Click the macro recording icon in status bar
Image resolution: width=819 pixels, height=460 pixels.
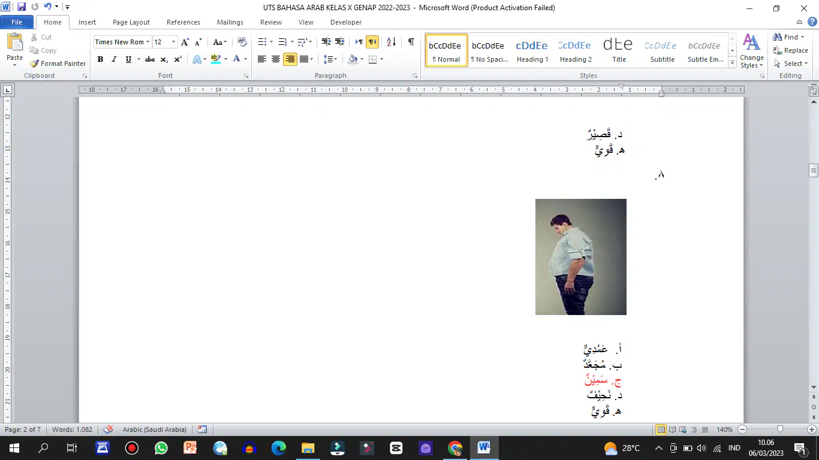coord(202,429)
